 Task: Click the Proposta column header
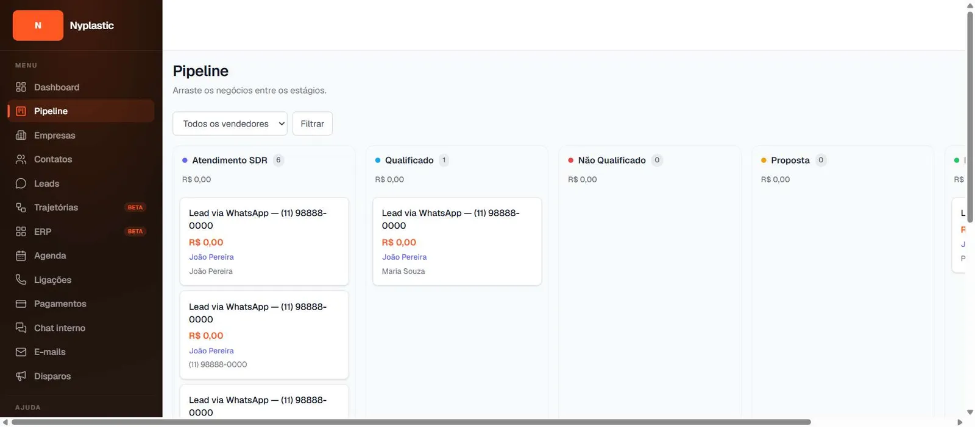click(x=790, y=160)
